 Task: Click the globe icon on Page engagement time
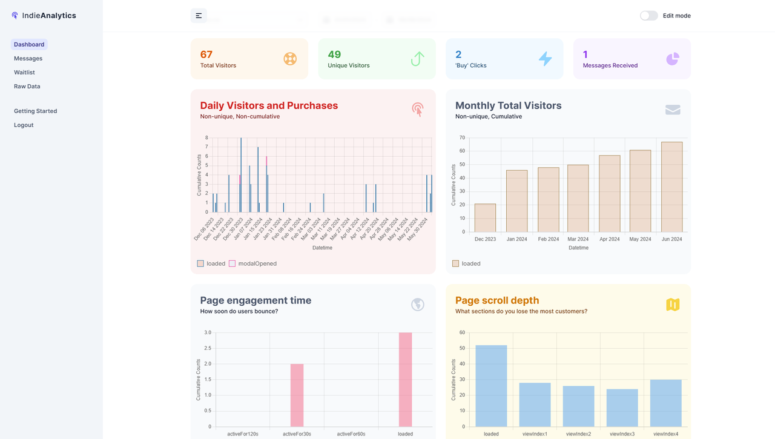coord(417,305)
